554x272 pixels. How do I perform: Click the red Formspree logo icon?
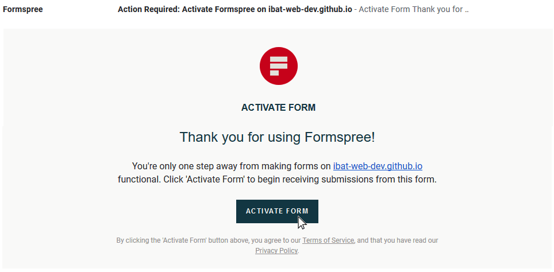[x=278, y=66]
